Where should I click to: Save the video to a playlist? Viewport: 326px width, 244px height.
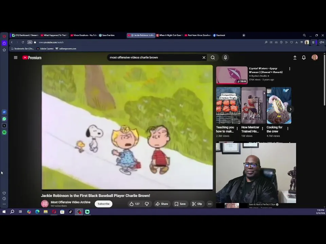point(180,204)
